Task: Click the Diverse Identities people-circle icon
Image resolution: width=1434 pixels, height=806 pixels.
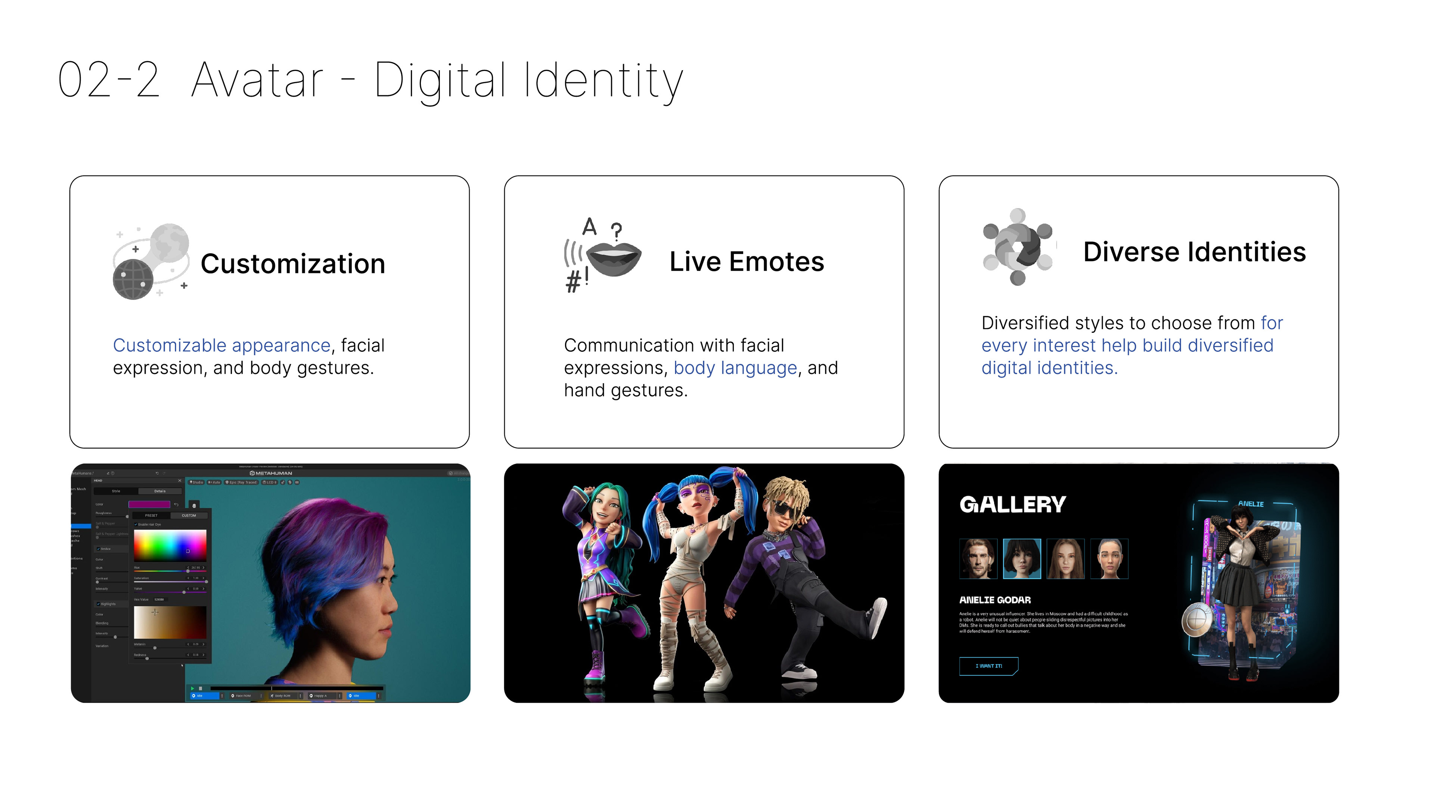Action: point(1018,247)
